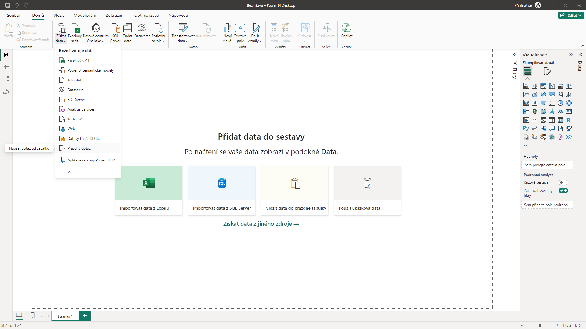Select the pie chart visual icon

(560, 103)
